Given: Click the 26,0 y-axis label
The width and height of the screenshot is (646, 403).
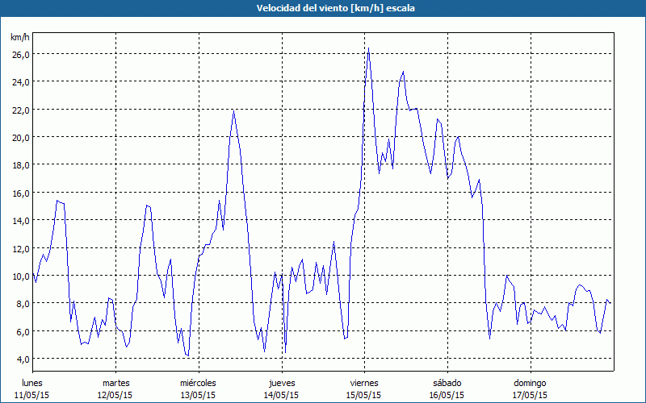Looking at the screenshot, I should point(20,54).
